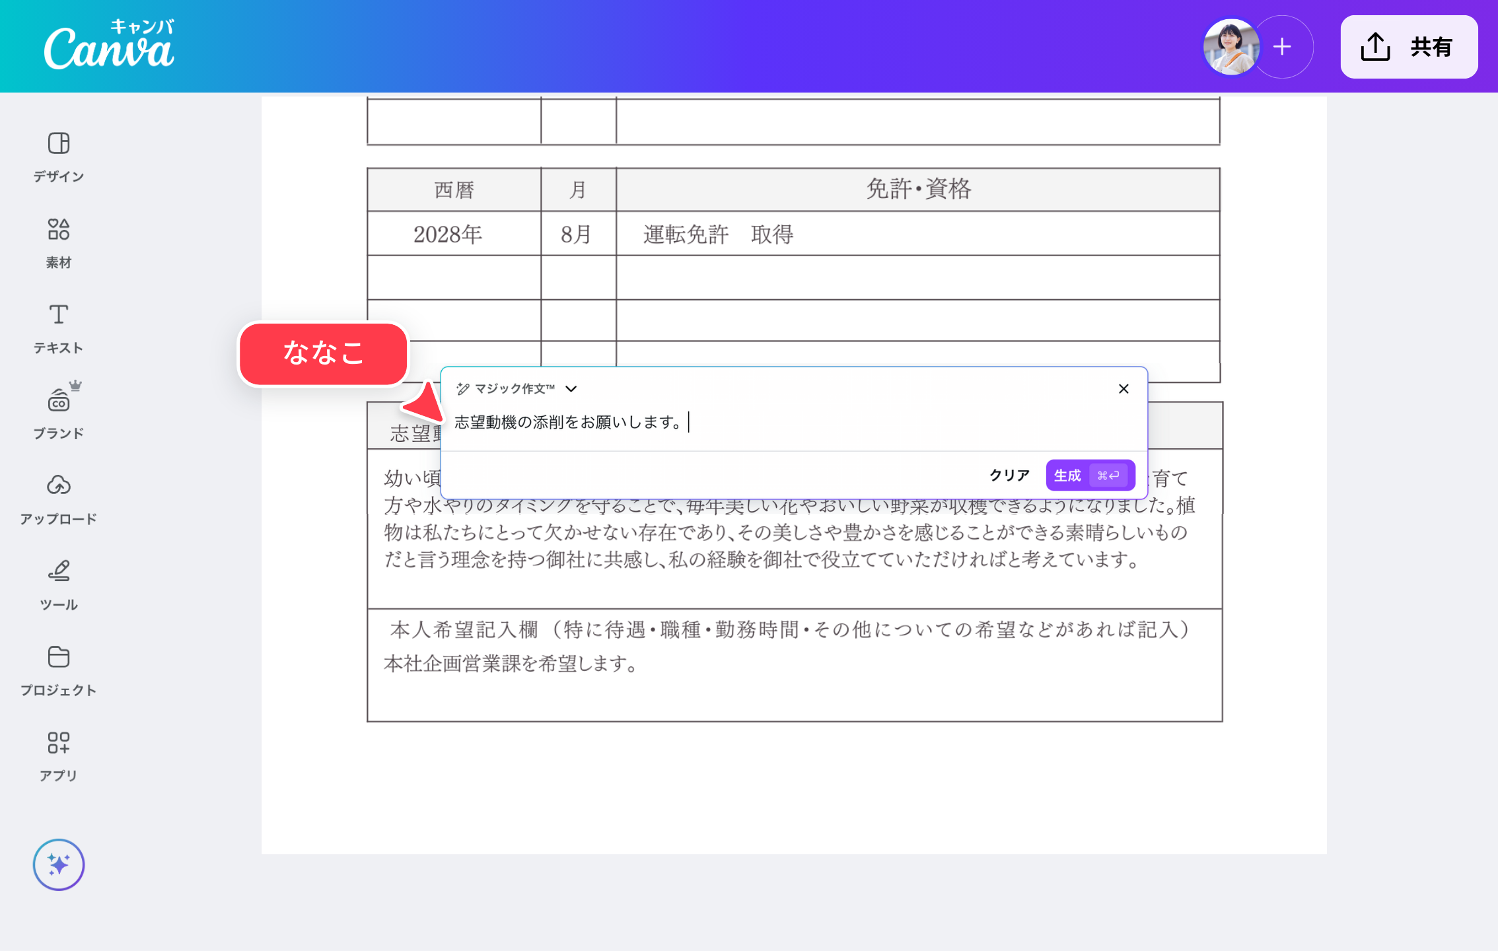Select the 8月 table cell
This screenshot has height=951, width=1498.
tap(579, 234)
